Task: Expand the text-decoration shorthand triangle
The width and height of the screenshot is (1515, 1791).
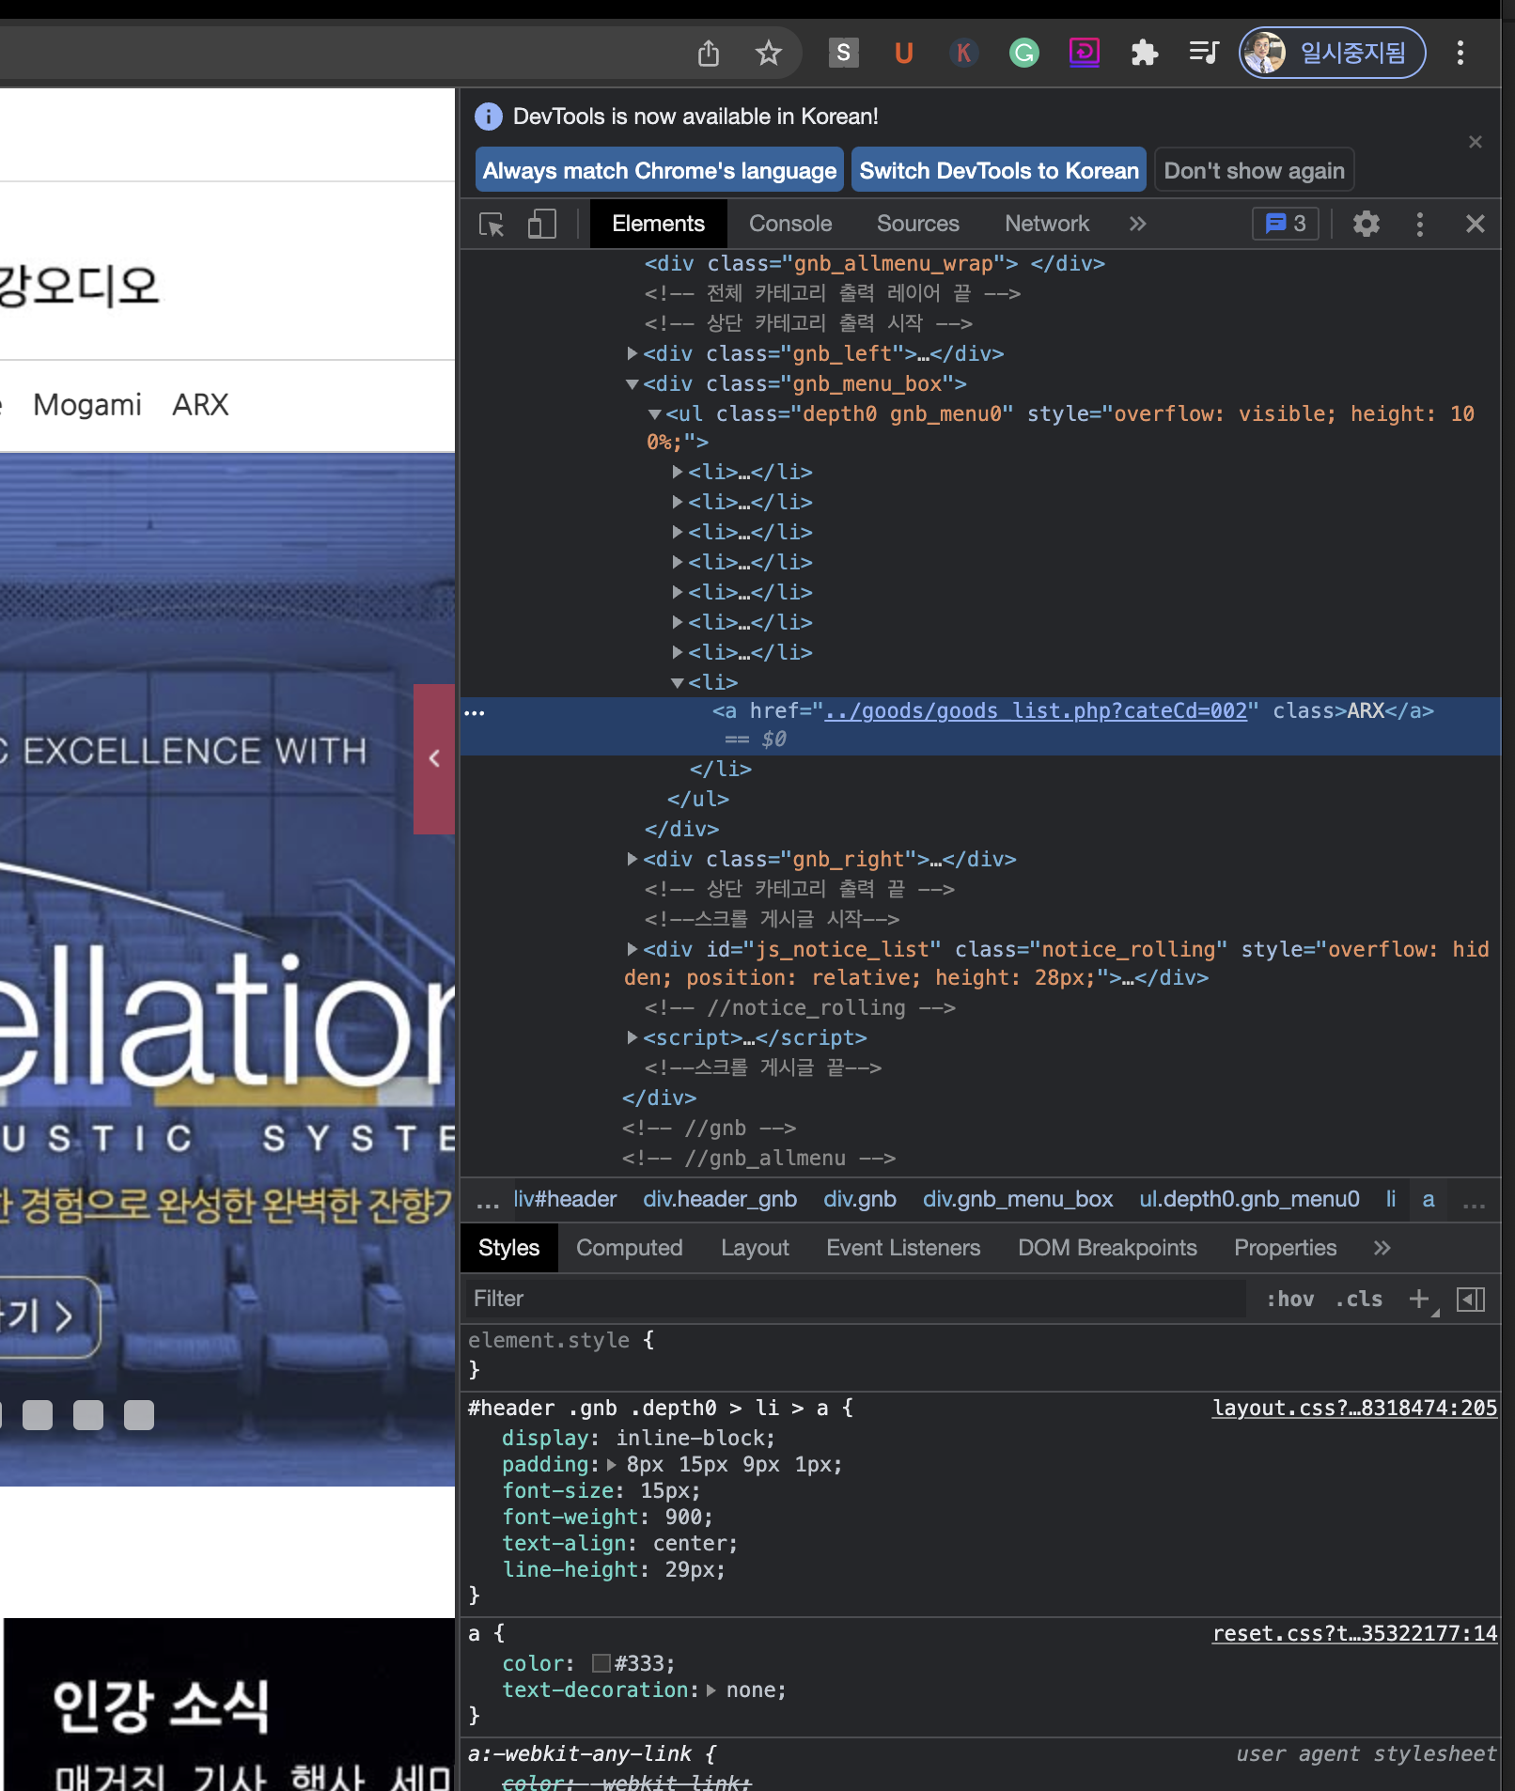Action: pyautogui.click(x=711, y=1690)
